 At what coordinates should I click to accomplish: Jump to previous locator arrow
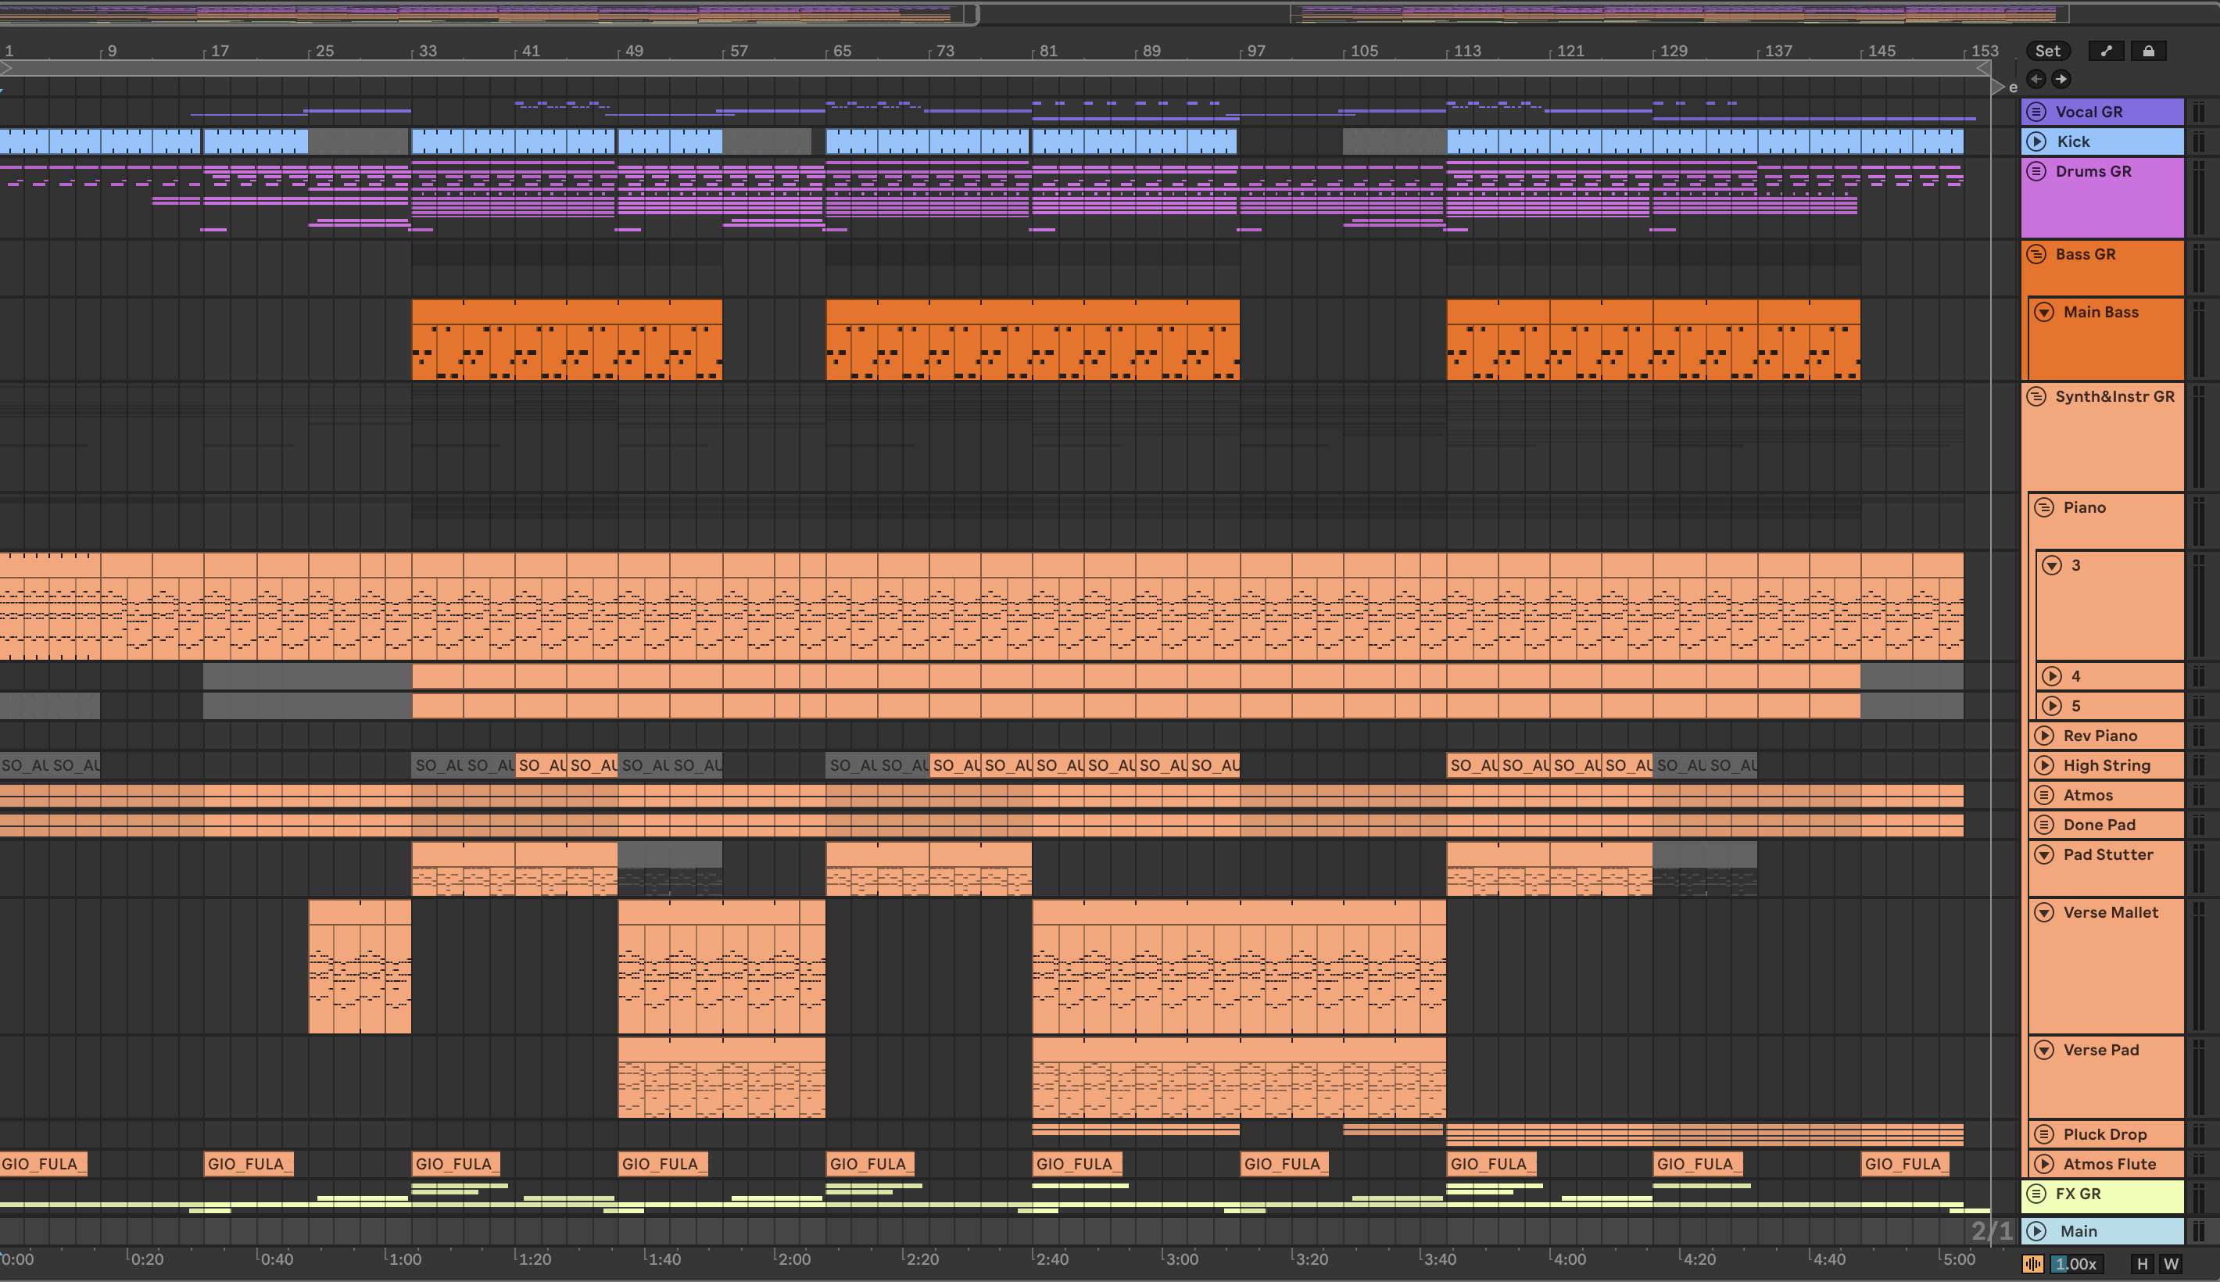point(2036,79)
